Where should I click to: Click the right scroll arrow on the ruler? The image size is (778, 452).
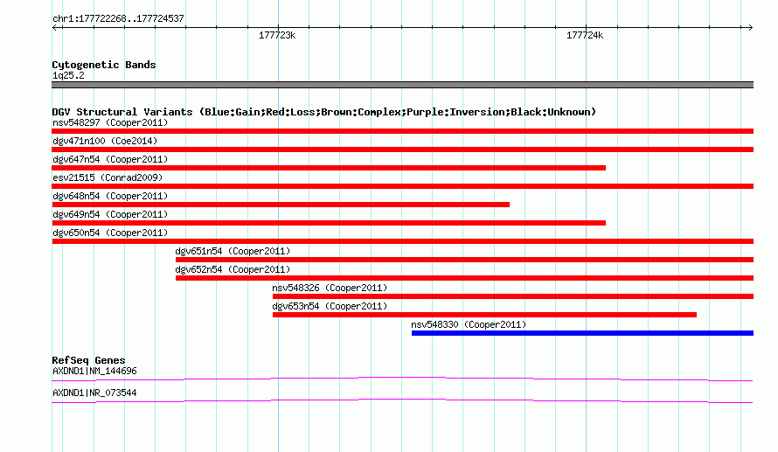[x=750, y=27]
